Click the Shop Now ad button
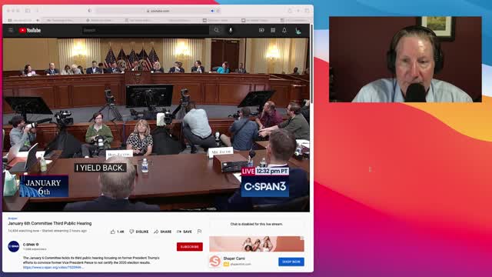 pyautogui.click(x=291, y=262)
